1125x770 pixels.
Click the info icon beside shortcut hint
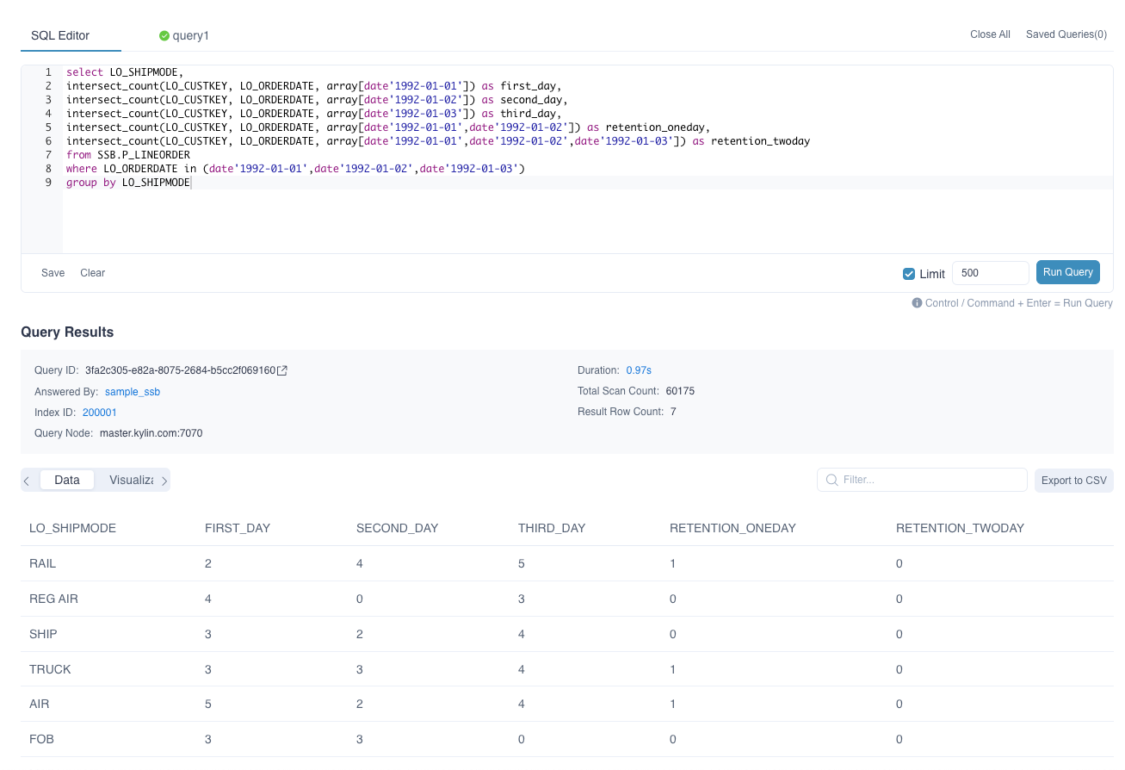point(917,303)
